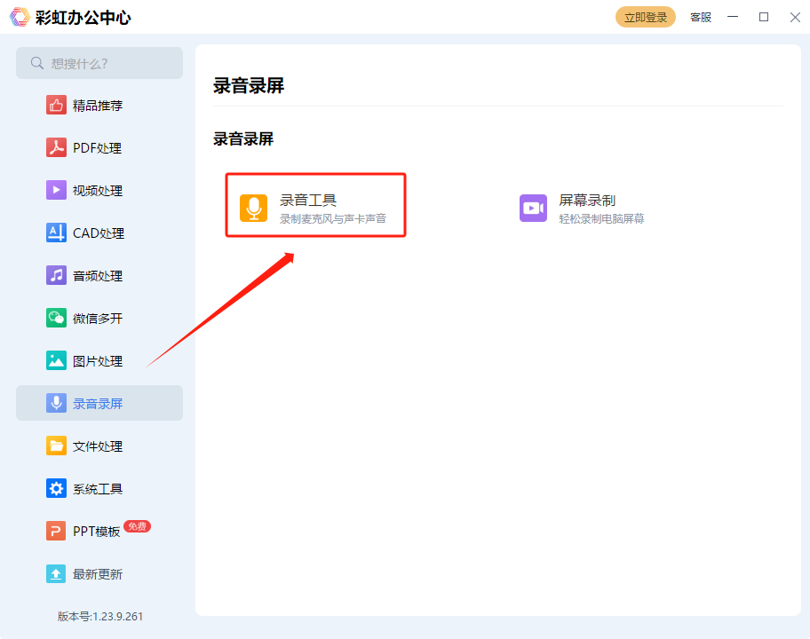Click the PDF处理 red PDF icon

coord(56,147)
